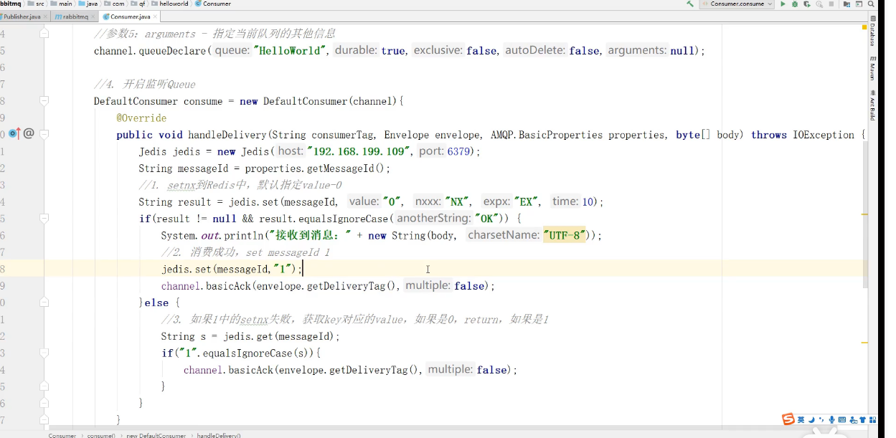Screen dimensions: 896x438
Task: Toggle the Ant Build side panel
Action: pos(872,105)
